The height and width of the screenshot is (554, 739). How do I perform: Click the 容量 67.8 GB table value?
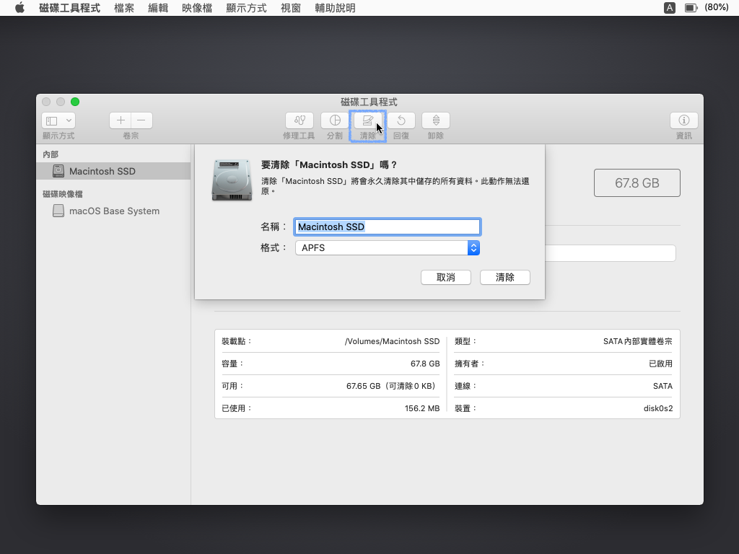pyautogui.click(x=425, y=364)
